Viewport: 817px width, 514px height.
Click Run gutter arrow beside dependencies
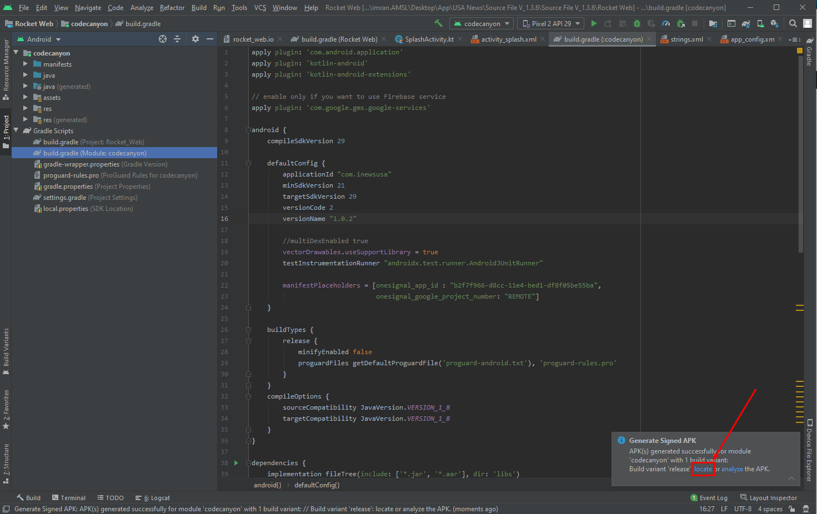pyautogui.click(x=236, y=462)
